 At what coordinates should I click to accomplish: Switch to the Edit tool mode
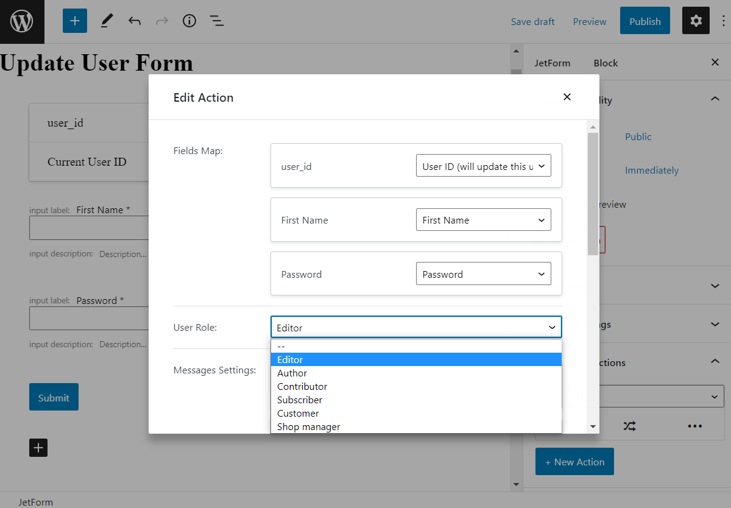click(106, 21)
